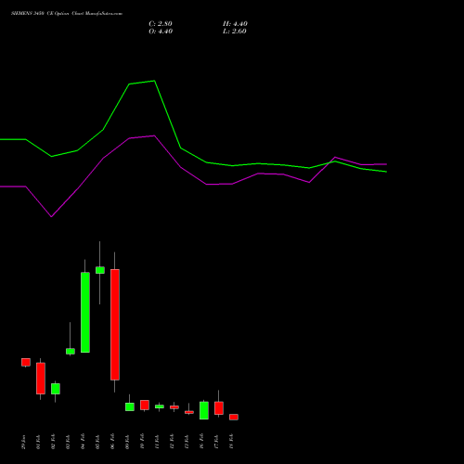Click the tall red candlestick for 06 Feb
Image resolution: width=464 pixels, height=464 pixels.
coord(115,325)
